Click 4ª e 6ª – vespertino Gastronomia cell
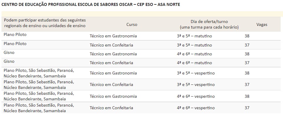The width and height of the screenshot is (283, 116). 196,96
